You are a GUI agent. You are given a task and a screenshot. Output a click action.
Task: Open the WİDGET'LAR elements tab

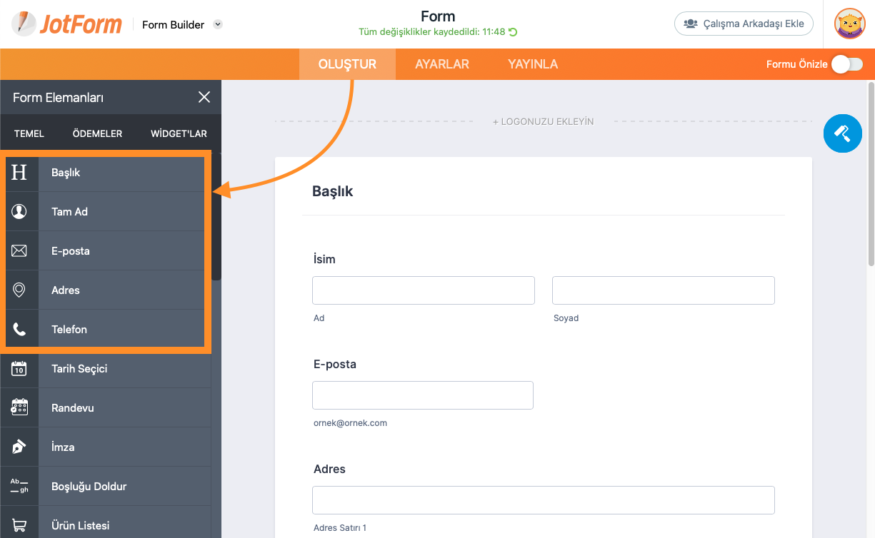pyautogui.click(x=179, y=133)
